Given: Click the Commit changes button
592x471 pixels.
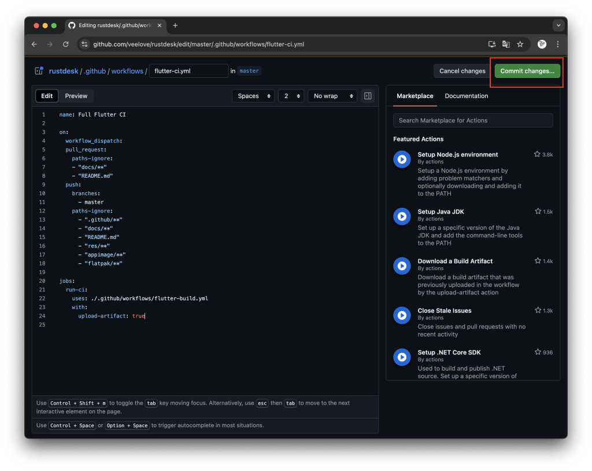Looking at the screenshot, I should click(x=526, y=71).
